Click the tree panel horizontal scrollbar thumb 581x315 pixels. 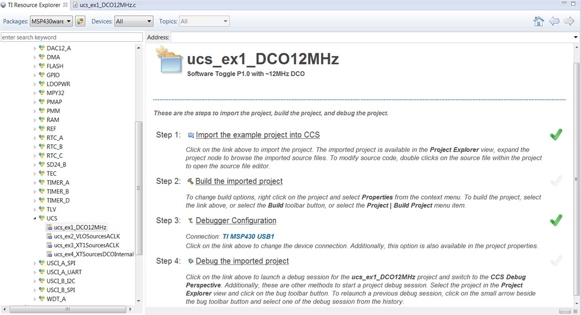coord(67,309)
